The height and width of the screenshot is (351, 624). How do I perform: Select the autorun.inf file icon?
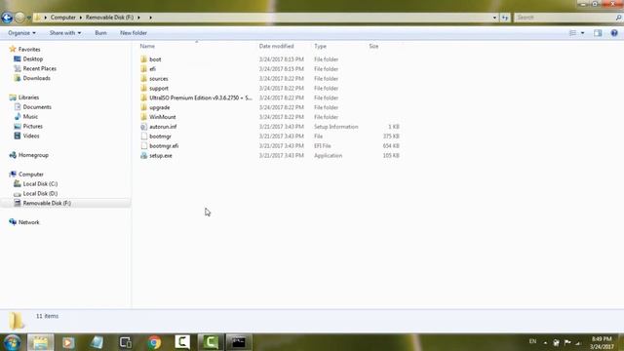click(144, 127)
